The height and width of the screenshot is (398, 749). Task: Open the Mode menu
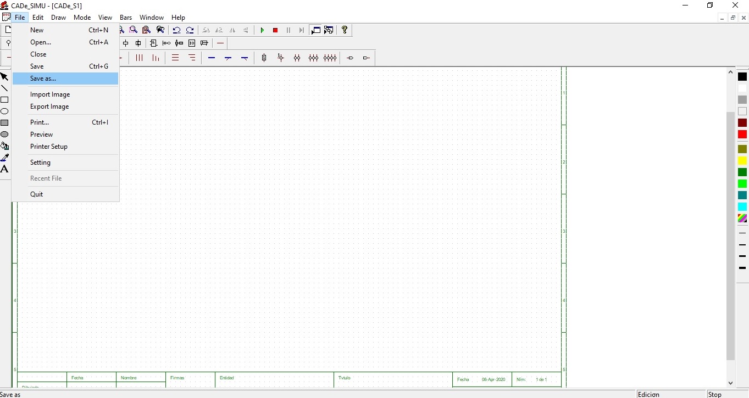(x=82, y=18)
